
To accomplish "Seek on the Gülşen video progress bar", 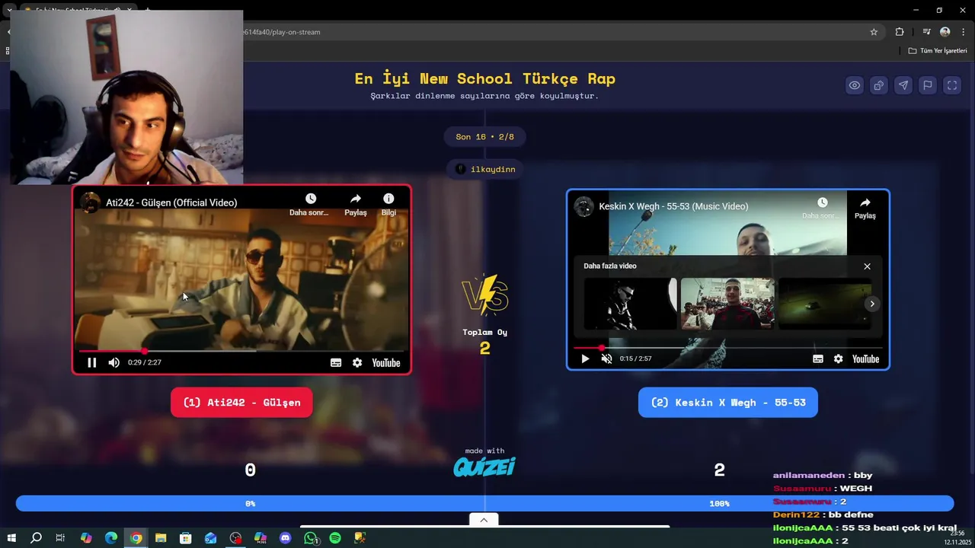I will (x=242, y=351).
